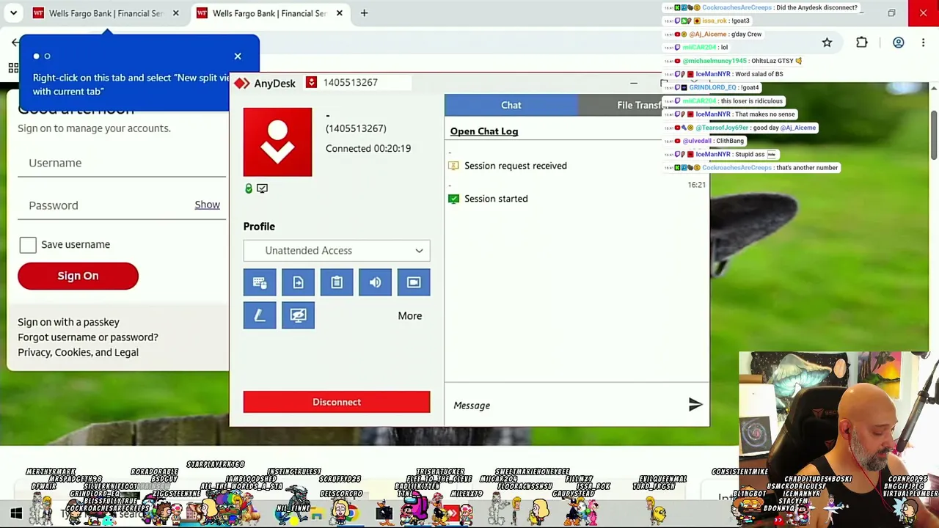Click the Wells Fargo Username field

pyautogui.click(x=123, y=163)
